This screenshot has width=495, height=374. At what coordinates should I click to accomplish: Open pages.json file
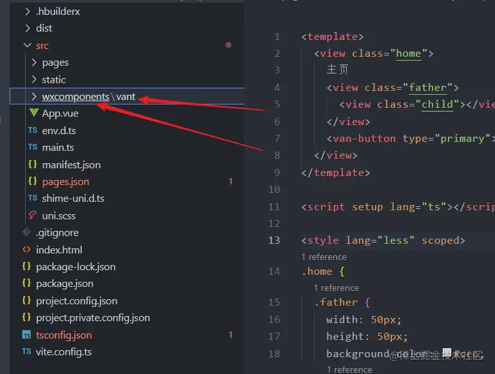[66, 182]
